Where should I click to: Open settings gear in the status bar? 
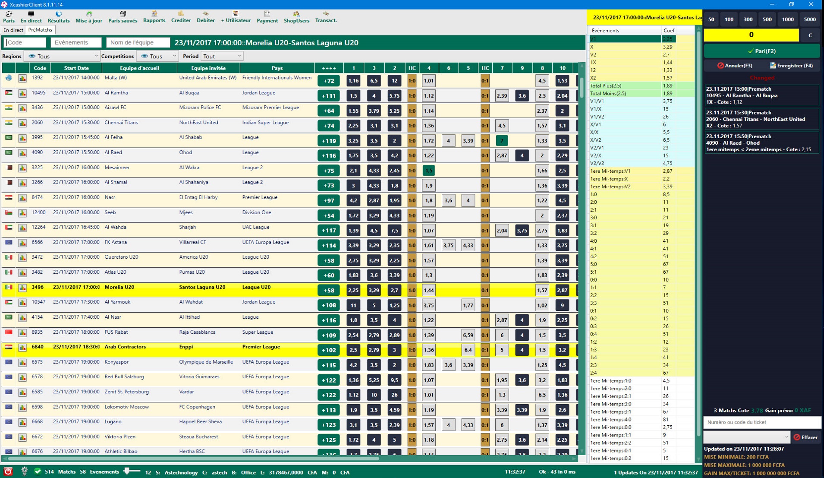(24, 472)
